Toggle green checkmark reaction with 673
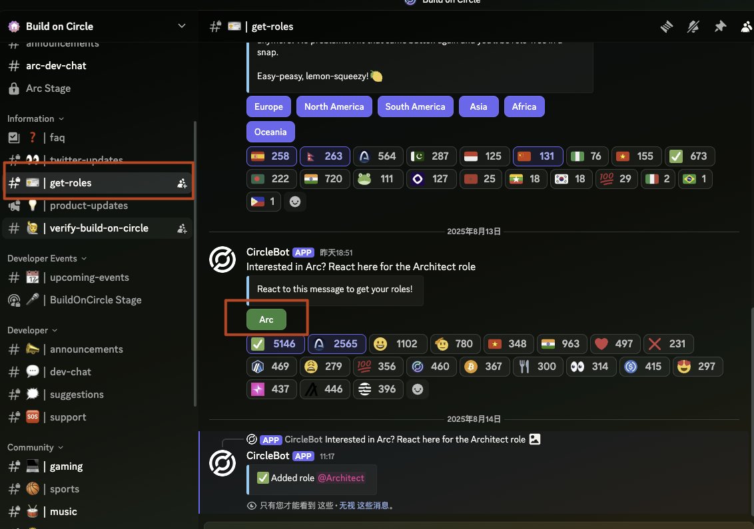The image size is (754, 529). 689,156
